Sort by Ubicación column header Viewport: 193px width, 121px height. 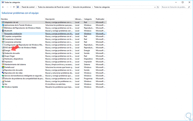[79, 19]
